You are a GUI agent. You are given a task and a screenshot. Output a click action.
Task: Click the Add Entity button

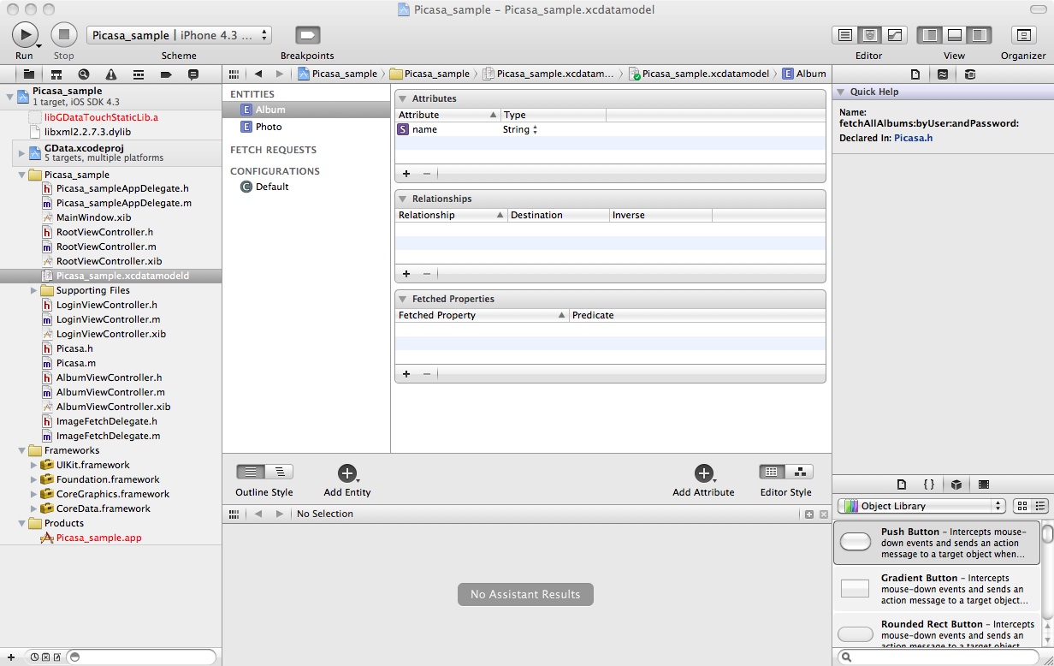point(346,473)
